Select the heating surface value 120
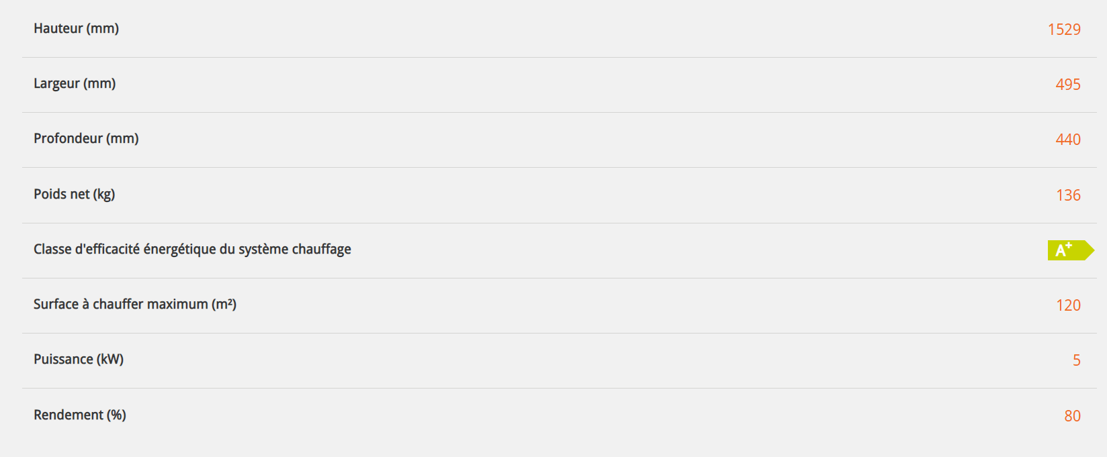 pyautogui.click(x=1068, y=305)
